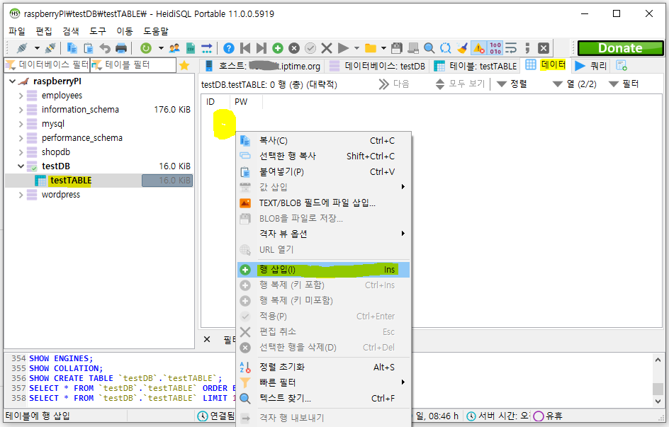
Task: Expand the mysql database node
Action: pos(21,124)
